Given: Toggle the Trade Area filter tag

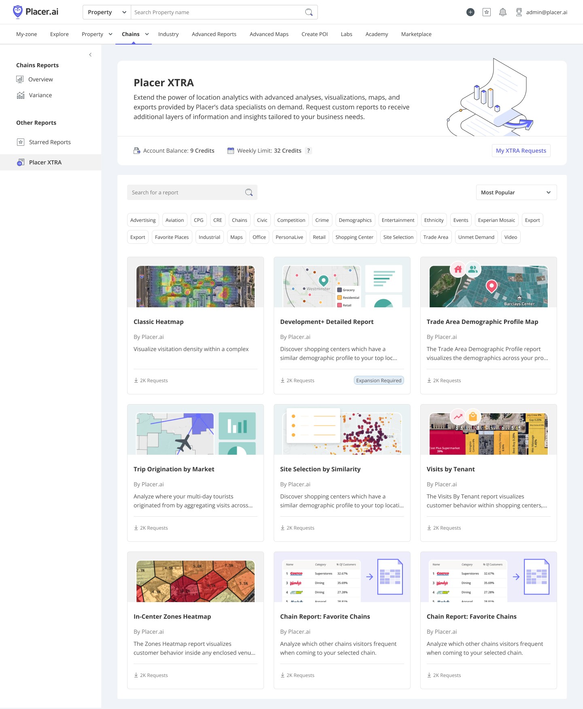Looking at the screenshot, I should (x=436, y=237).
